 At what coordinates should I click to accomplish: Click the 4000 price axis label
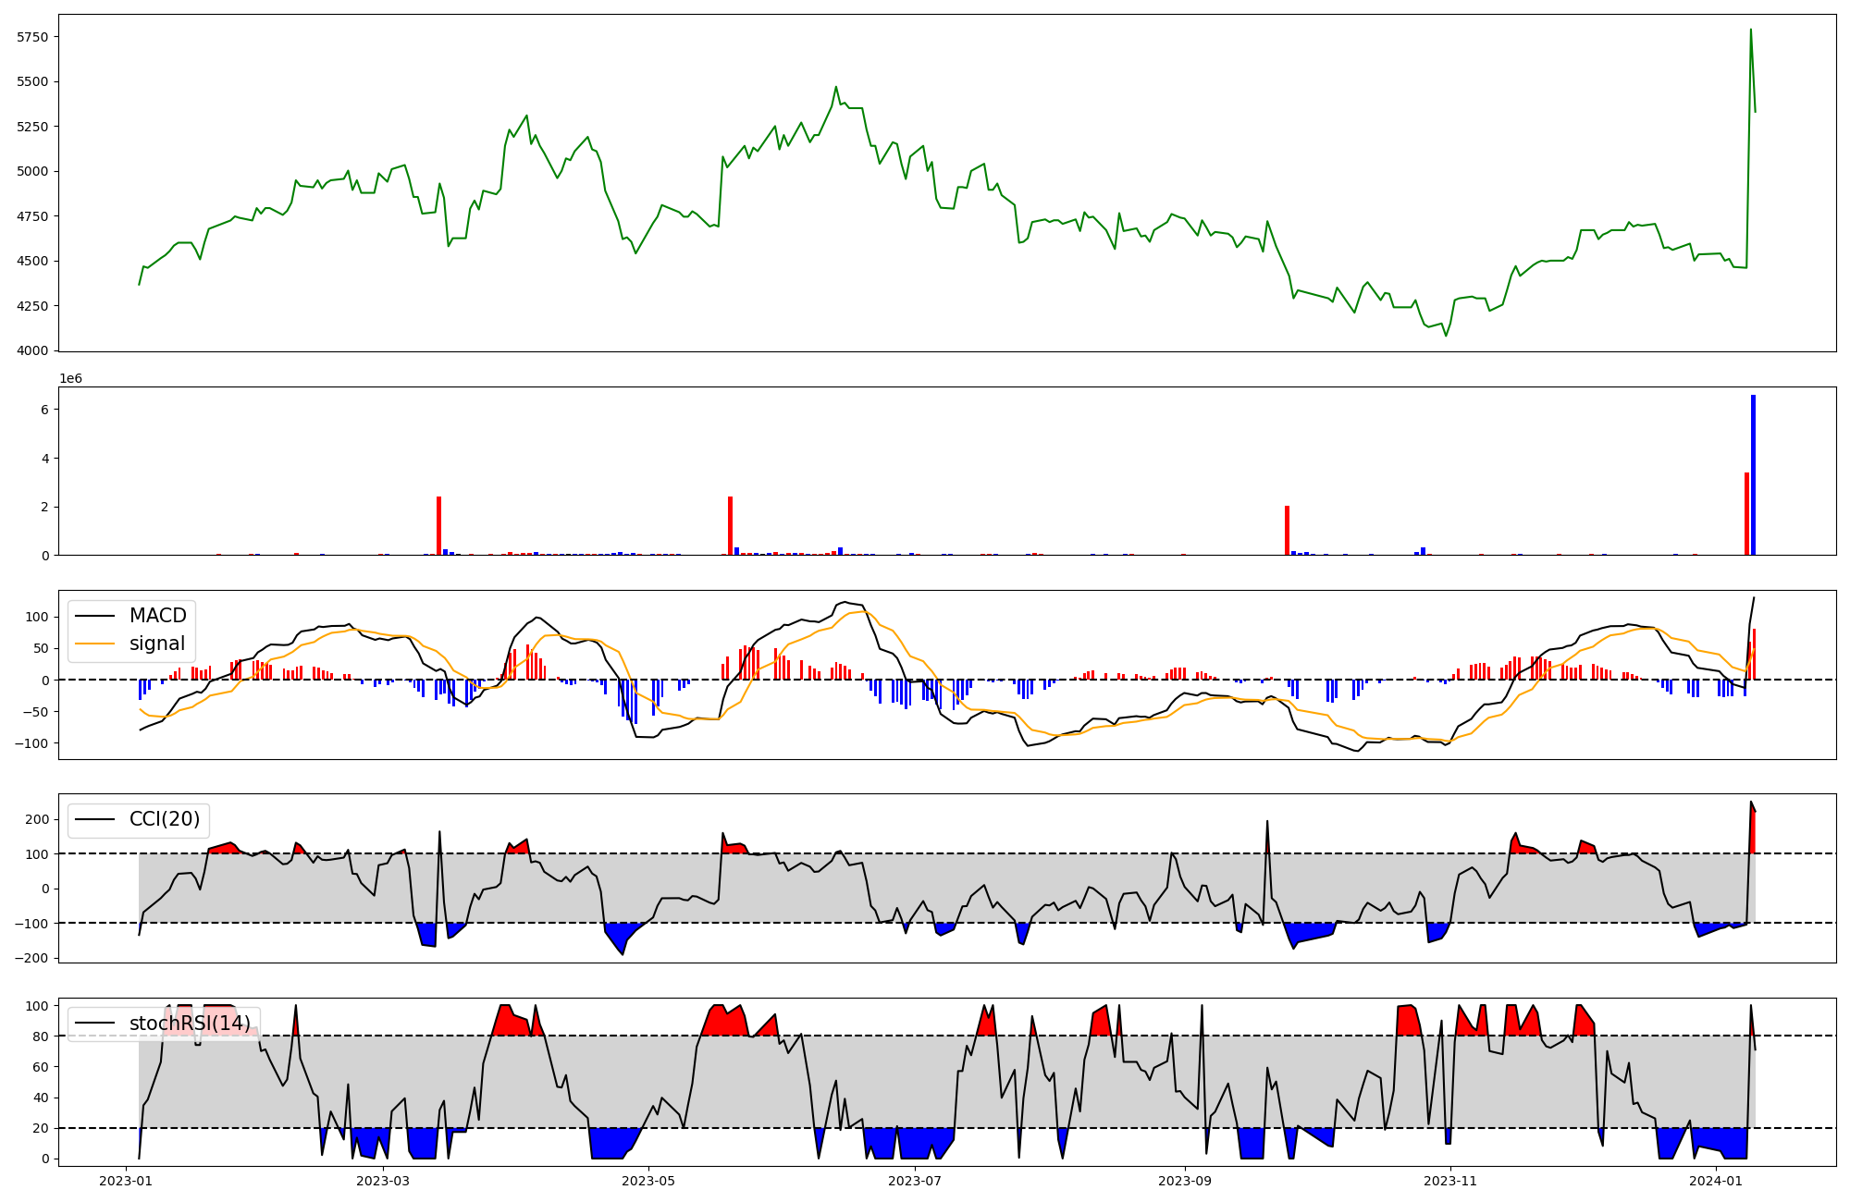32,350
